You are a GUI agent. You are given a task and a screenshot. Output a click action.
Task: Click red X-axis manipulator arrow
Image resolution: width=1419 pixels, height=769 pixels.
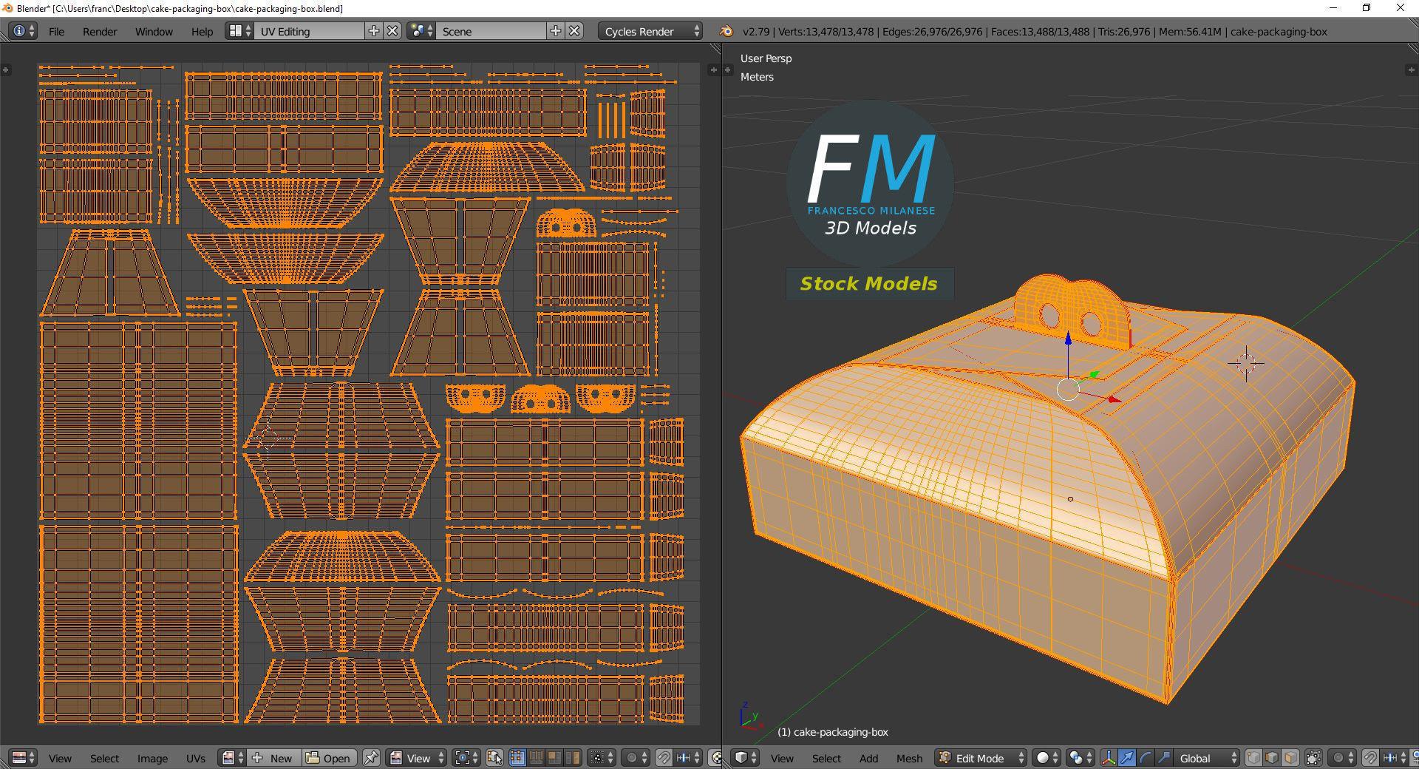pyautogui.click(x=1114, y=399)
